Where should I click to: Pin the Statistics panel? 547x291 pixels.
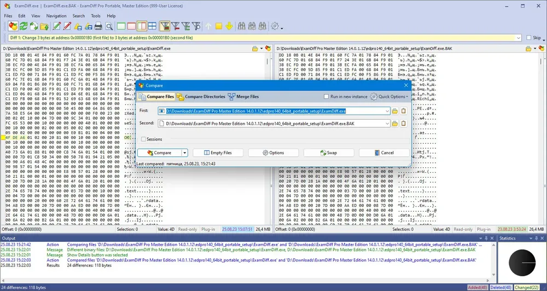[x=537, y=238]
